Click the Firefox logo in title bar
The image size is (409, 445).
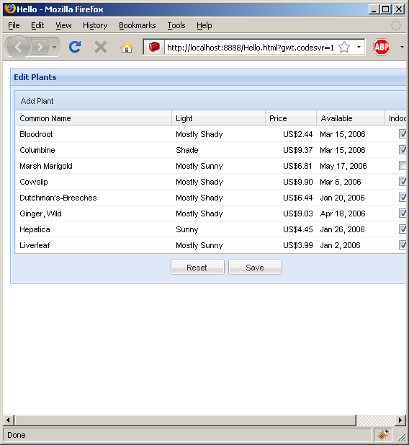click(x=10, y=9)
